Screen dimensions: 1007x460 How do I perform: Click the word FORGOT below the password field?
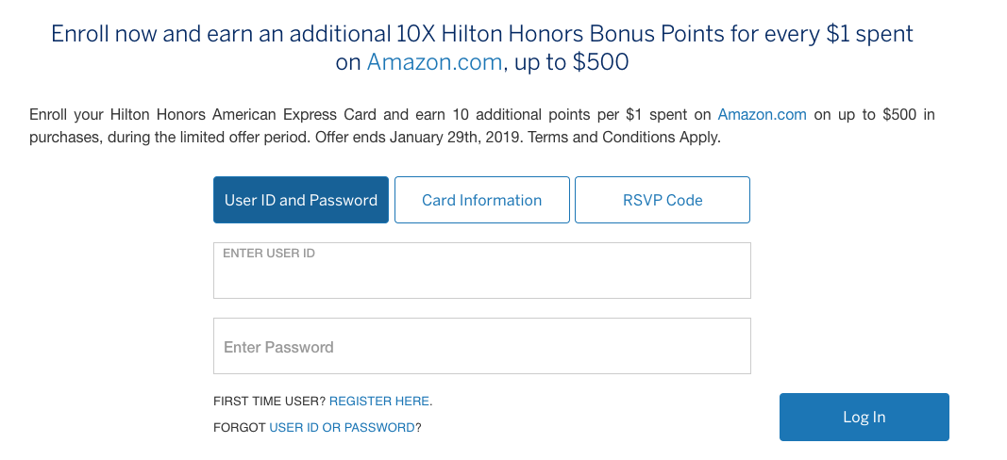[x=240, y=427]
